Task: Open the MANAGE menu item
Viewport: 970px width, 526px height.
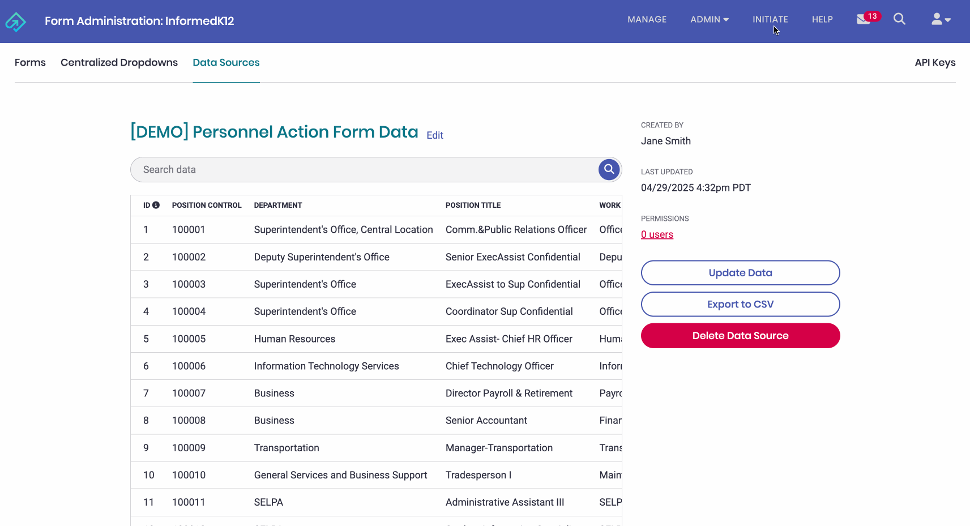Action: [647, 19]
